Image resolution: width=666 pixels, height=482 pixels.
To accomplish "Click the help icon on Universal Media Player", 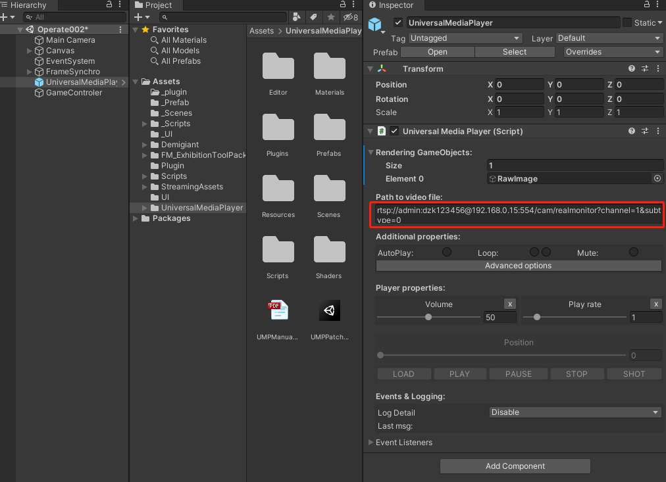I will tap(630, 131).
